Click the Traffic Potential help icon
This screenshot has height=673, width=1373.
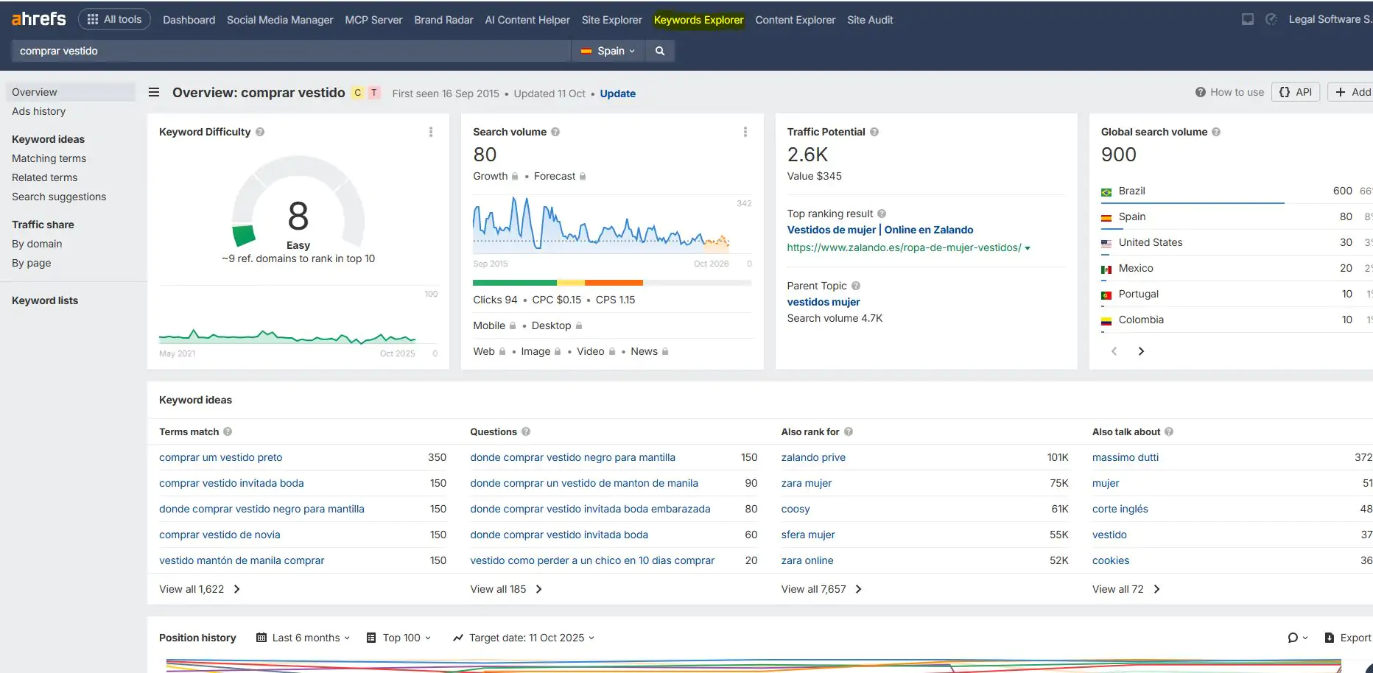874,132
